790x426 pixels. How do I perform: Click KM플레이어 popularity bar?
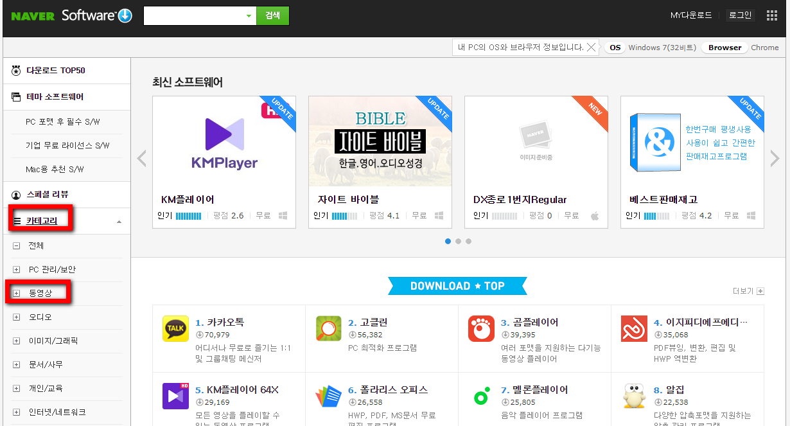(x=188, y=216)
